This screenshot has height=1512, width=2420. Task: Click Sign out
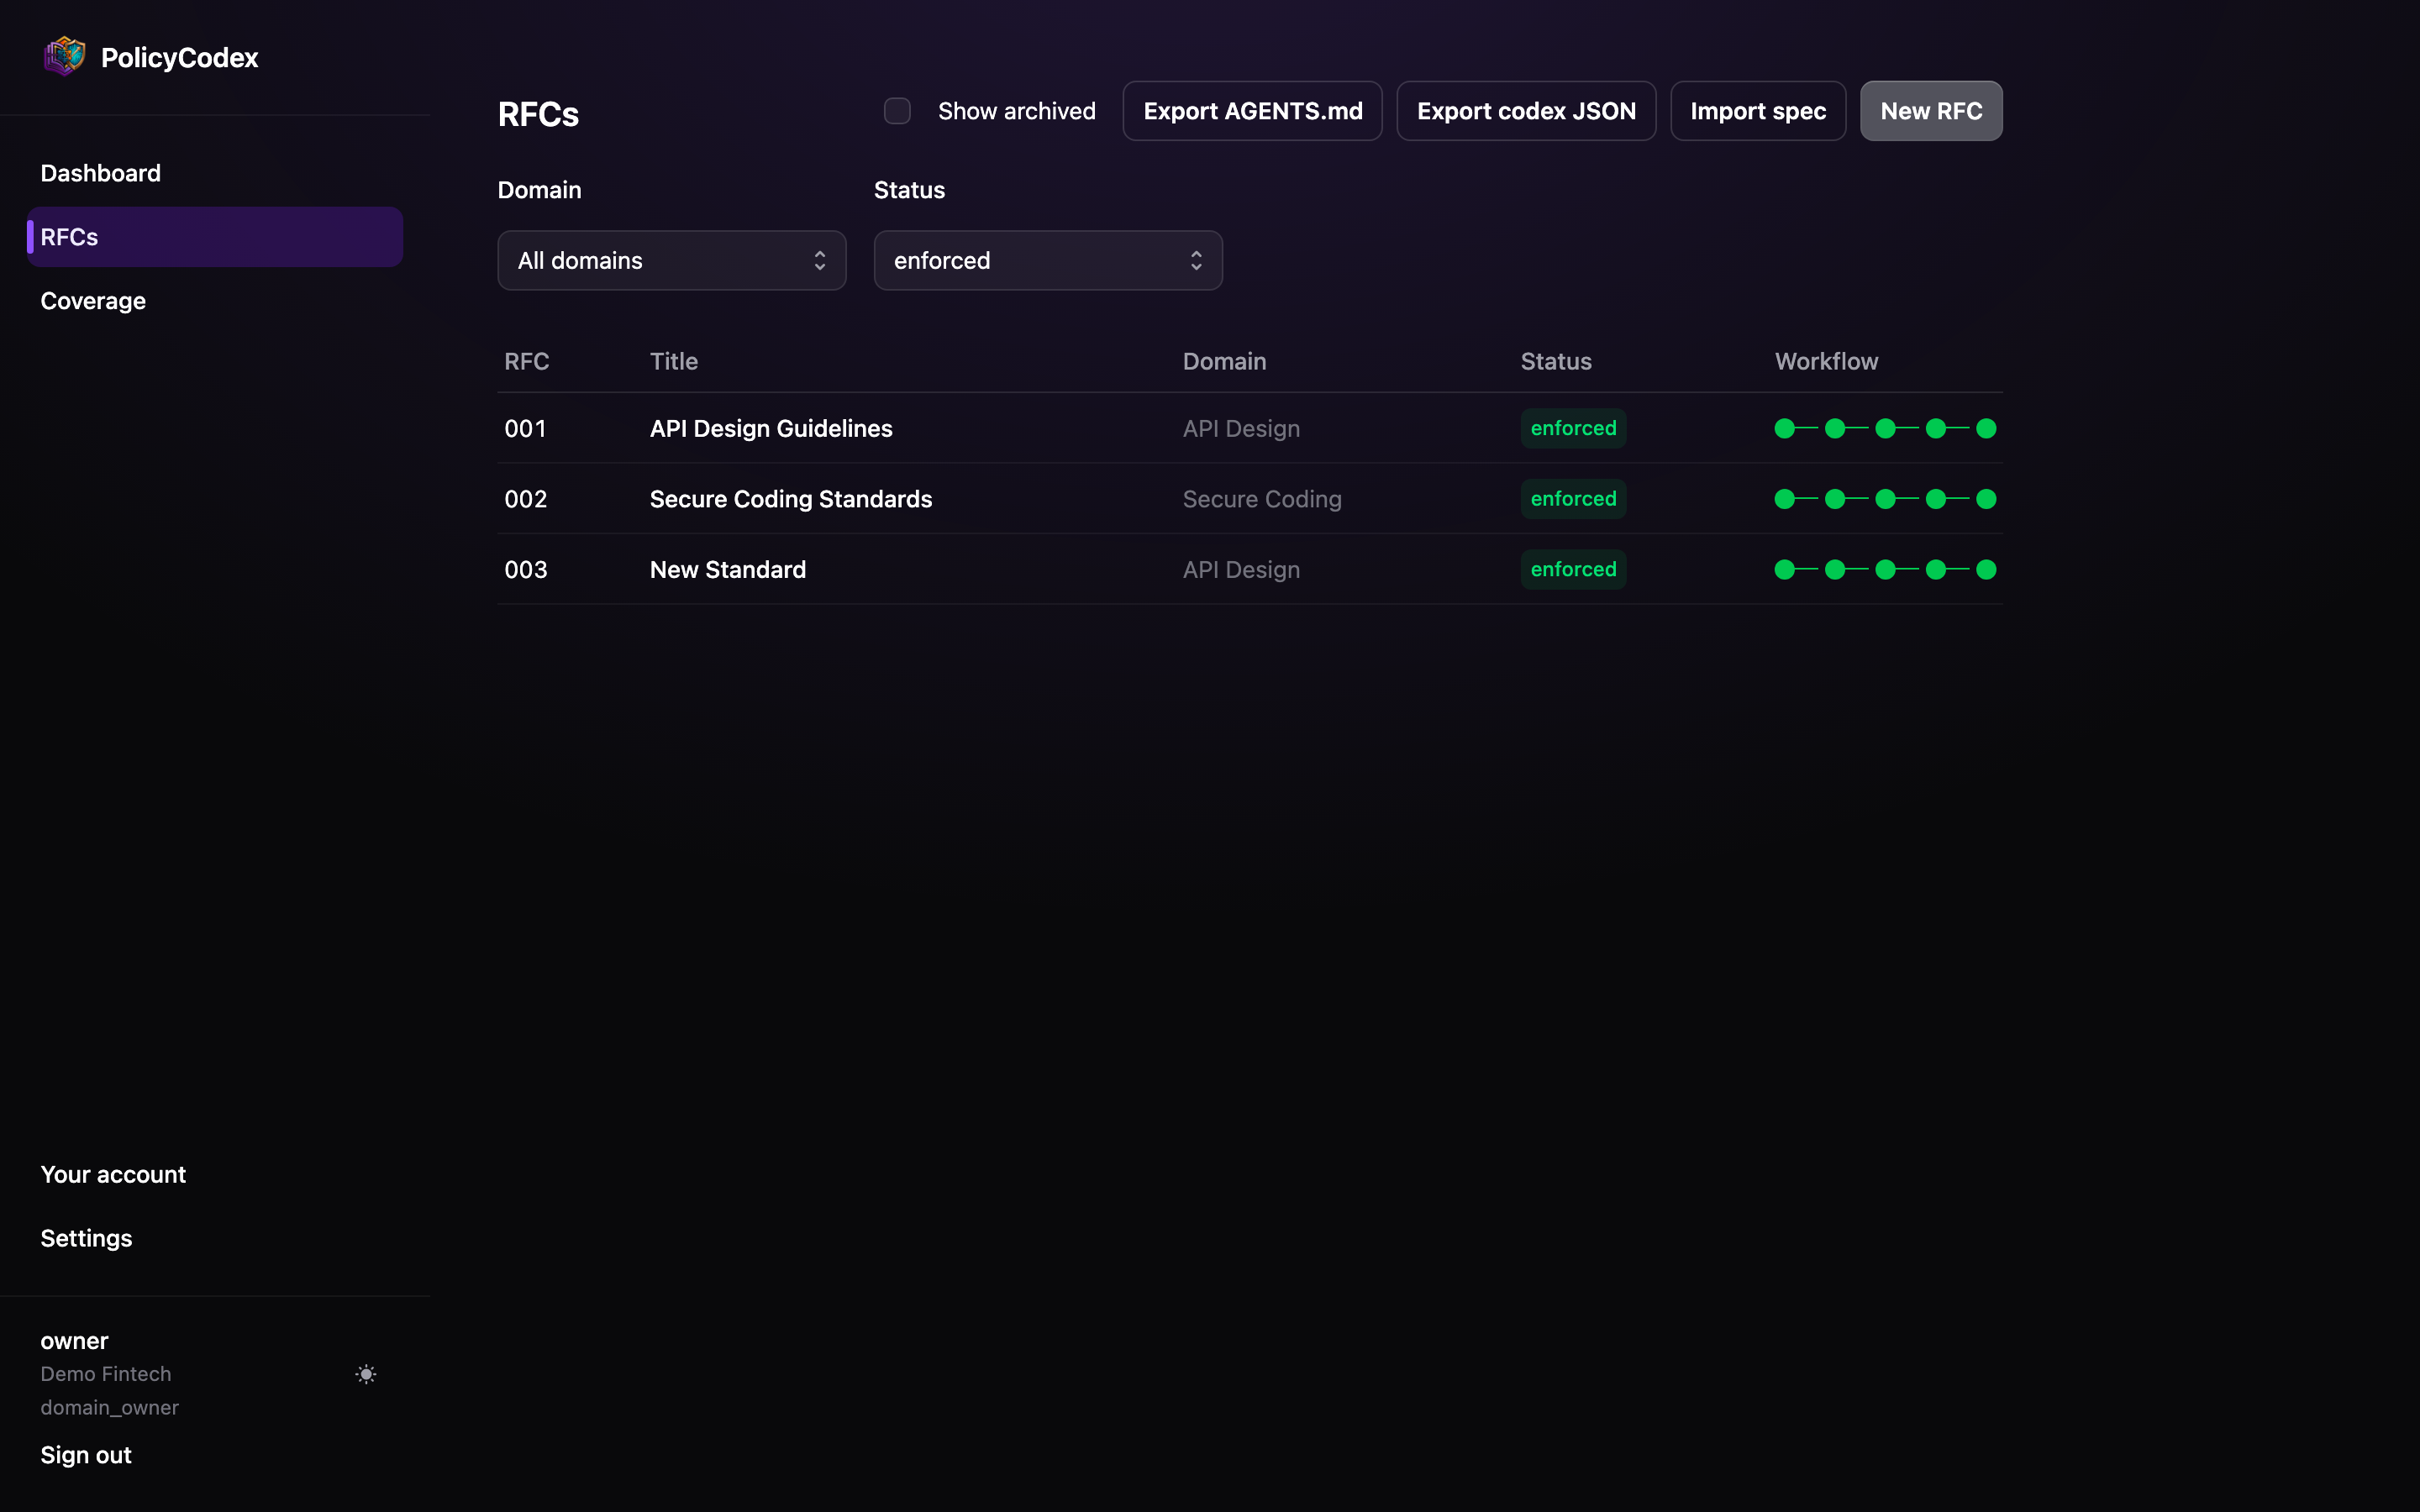(x=86, y=1455)
